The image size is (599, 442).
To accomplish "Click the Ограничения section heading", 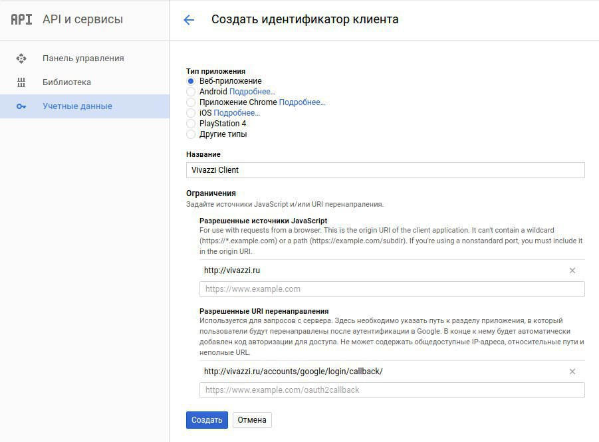I will 211,193.
